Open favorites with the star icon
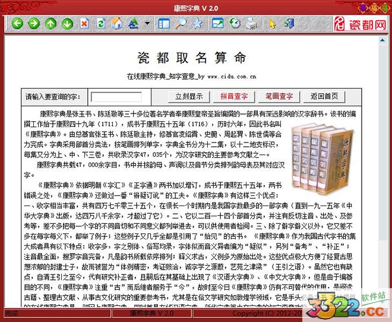 pyautogui.click(x=198, y=24)
